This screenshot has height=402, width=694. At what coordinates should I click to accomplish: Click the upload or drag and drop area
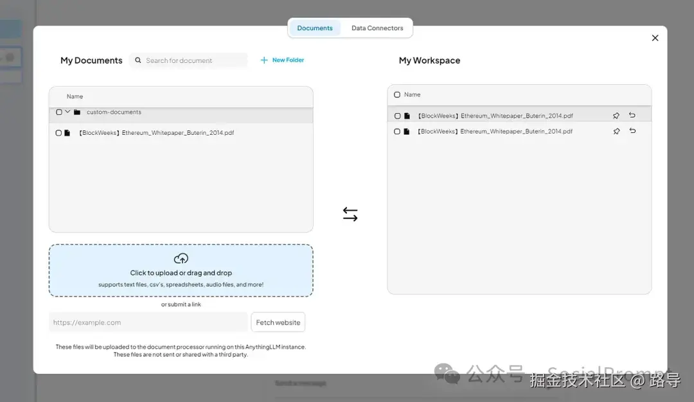(x=181, y=270)
